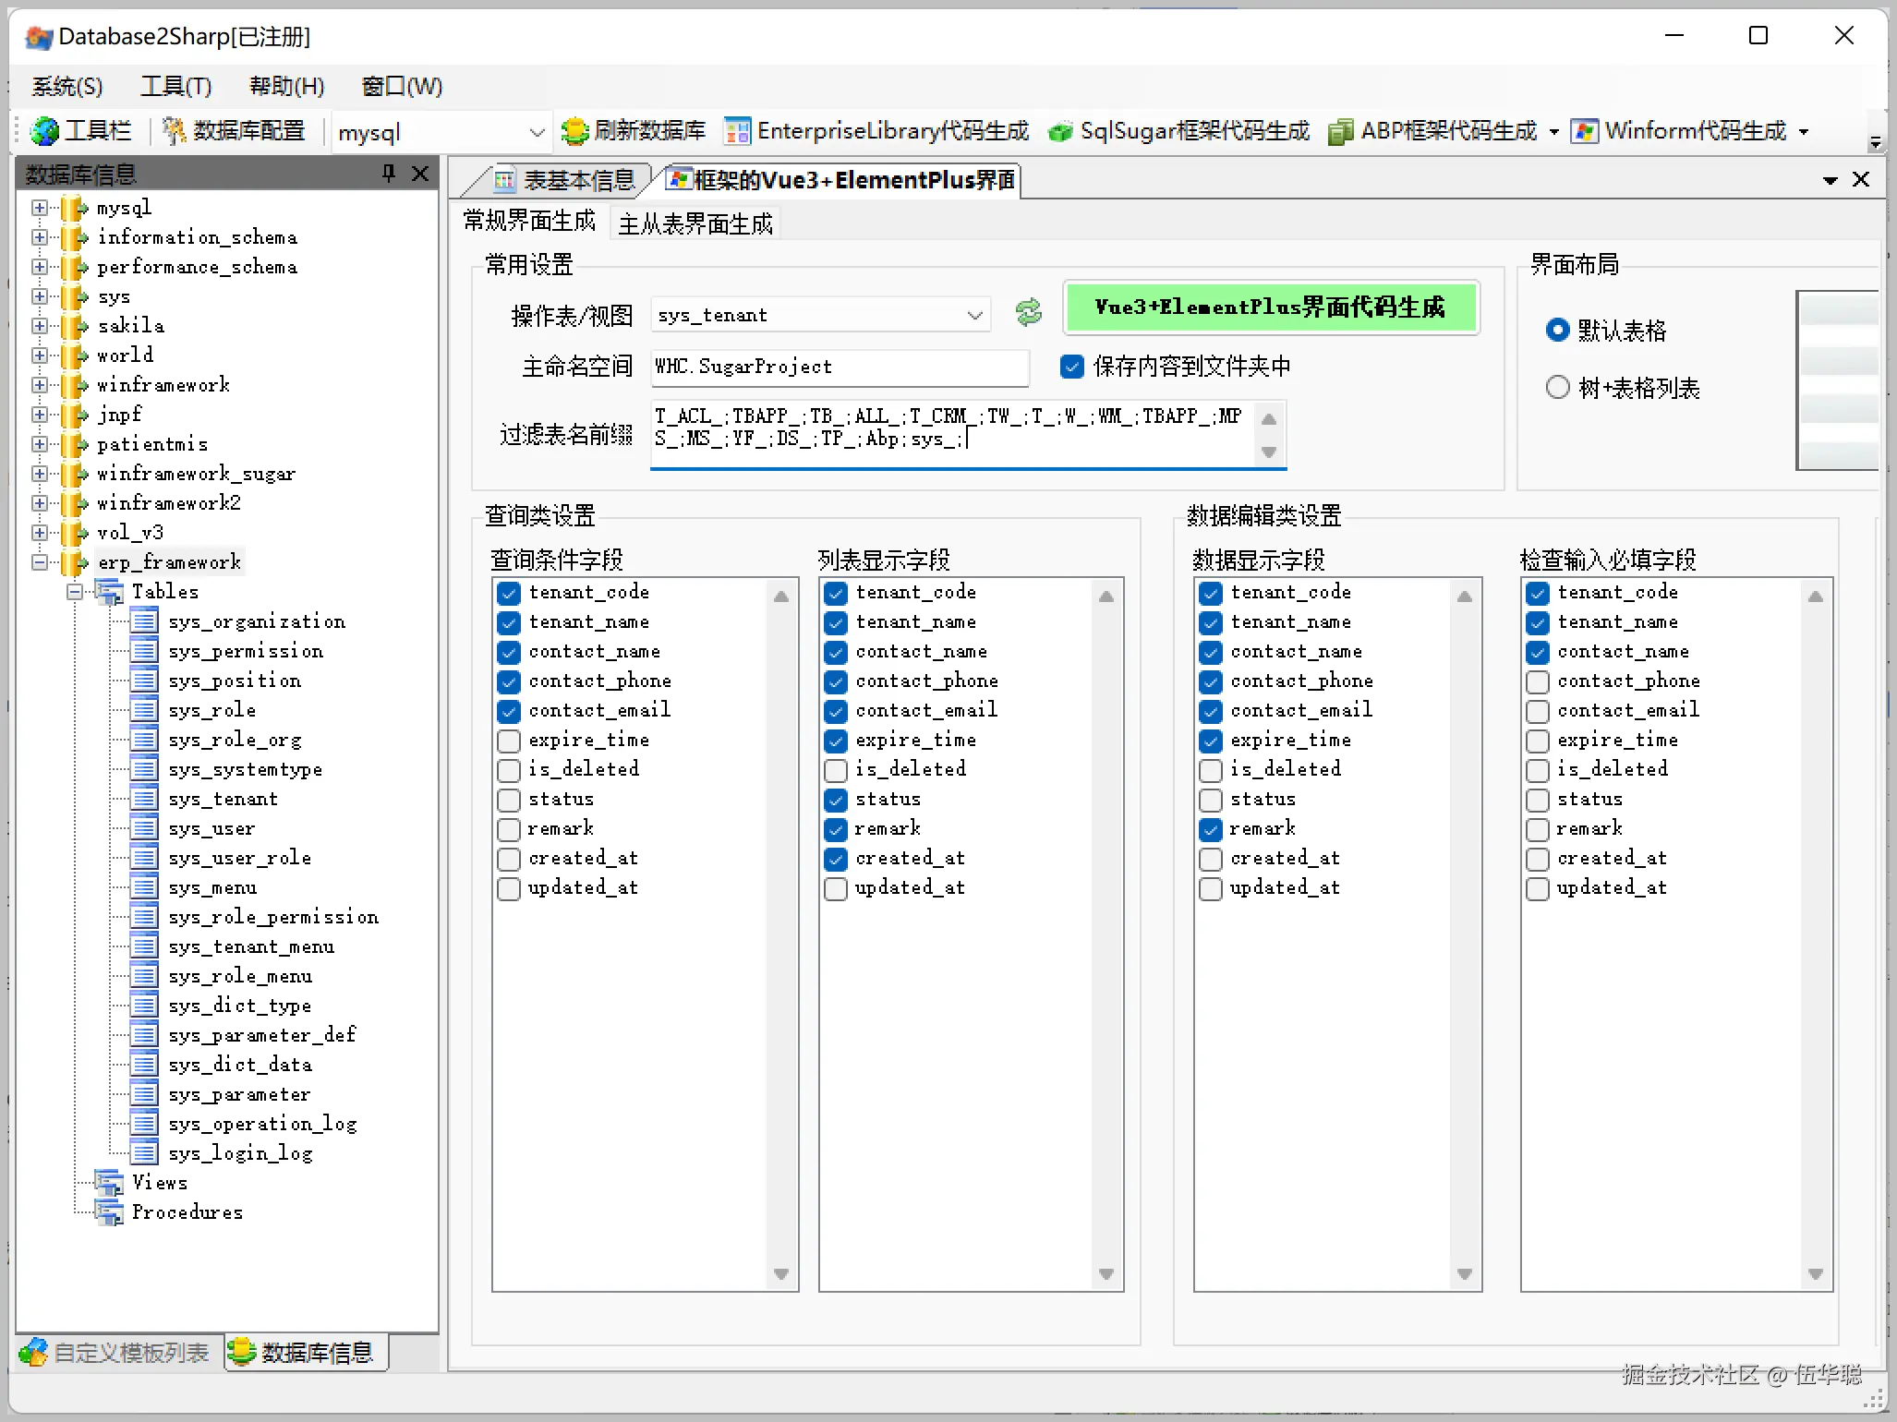Open 数据库配置 from the toolbar

pos(234,130)
